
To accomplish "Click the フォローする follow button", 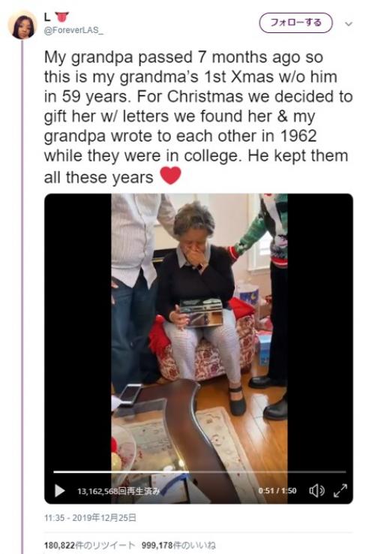I will pyautogui.click(x=296, y=23).
